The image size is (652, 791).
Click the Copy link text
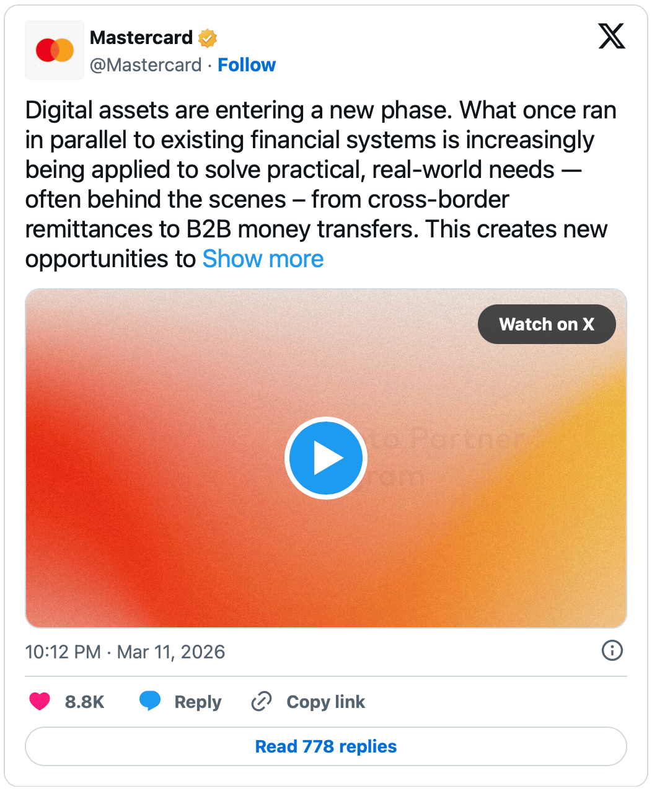click(325, 702)
